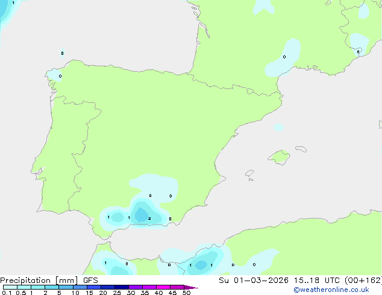This screenshot has height=295, width=382.
Task: Click the "2" value label in southern Spain
Action: click(x=149, y=219)
